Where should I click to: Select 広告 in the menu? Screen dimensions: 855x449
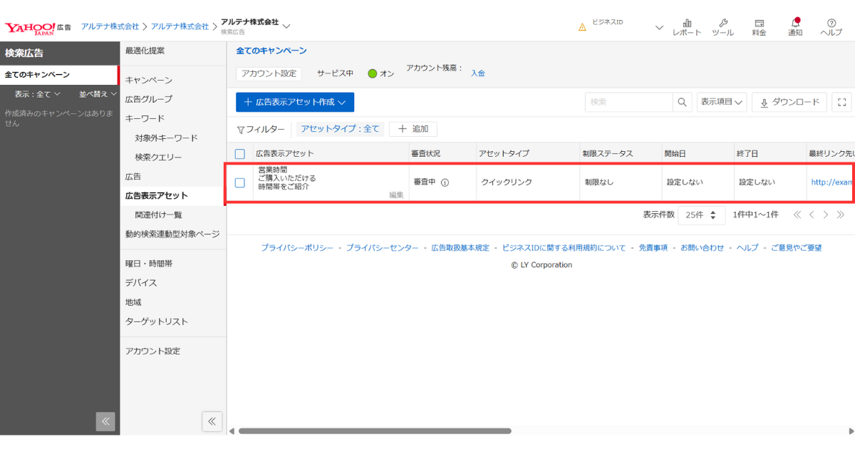(133, 176)
